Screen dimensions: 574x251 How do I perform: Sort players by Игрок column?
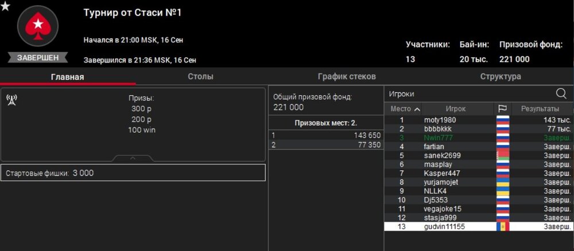pos(456,109)
